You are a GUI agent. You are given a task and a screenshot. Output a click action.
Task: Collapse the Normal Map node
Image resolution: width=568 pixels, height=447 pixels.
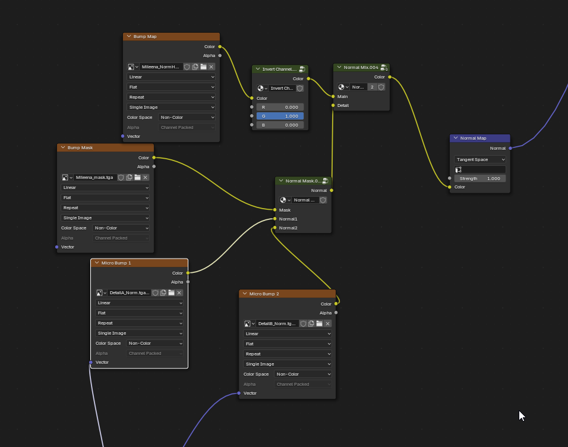pyautogui.click(x=456, y=138)
